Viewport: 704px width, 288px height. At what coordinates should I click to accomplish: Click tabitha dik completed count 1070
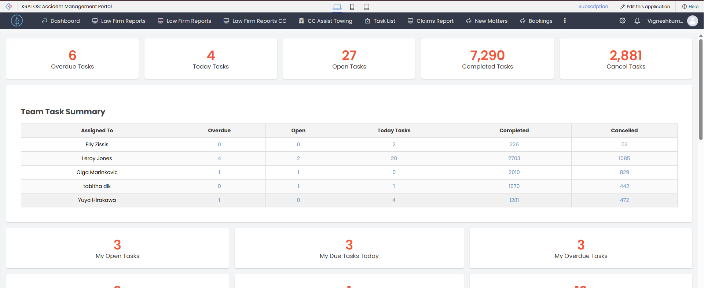514,186
